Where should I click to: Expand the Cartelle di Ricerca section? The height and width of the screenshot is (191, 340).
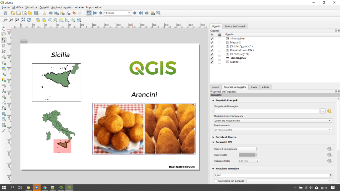(x=226, y=137)
